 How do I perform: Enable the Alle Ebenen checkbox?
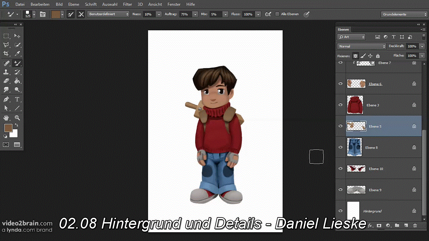point(277,14)
